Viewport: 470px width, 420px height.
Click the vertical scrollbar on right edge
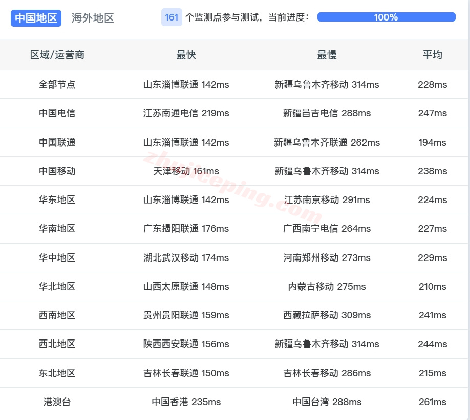coord(469,210)
